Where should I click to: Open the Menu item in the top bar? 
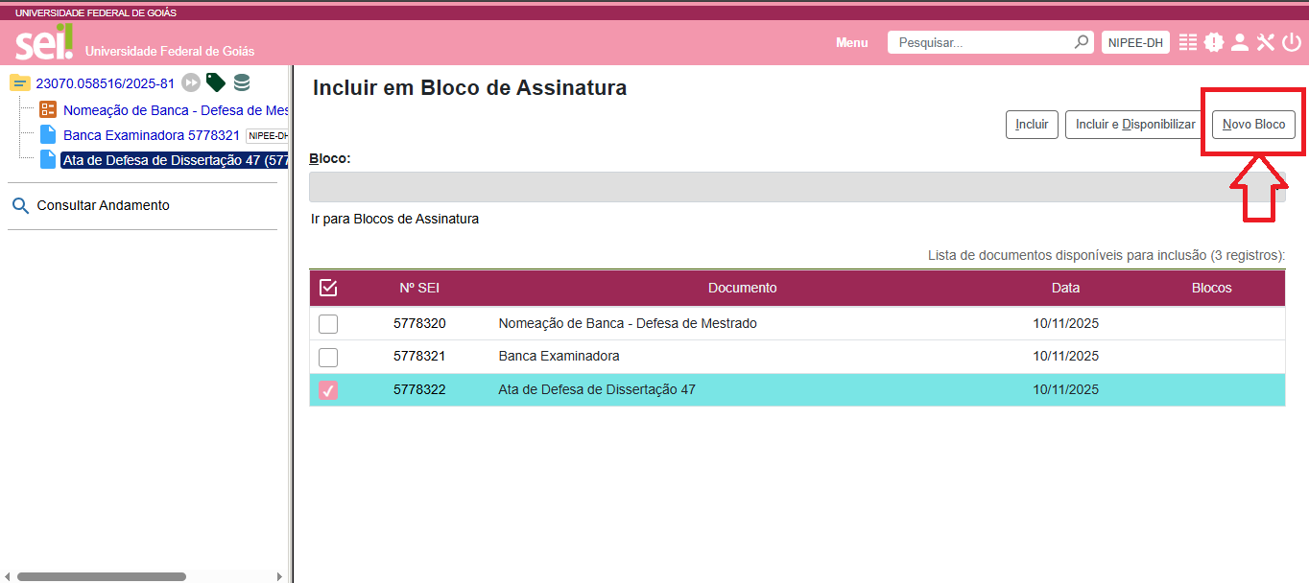[851, 41]
